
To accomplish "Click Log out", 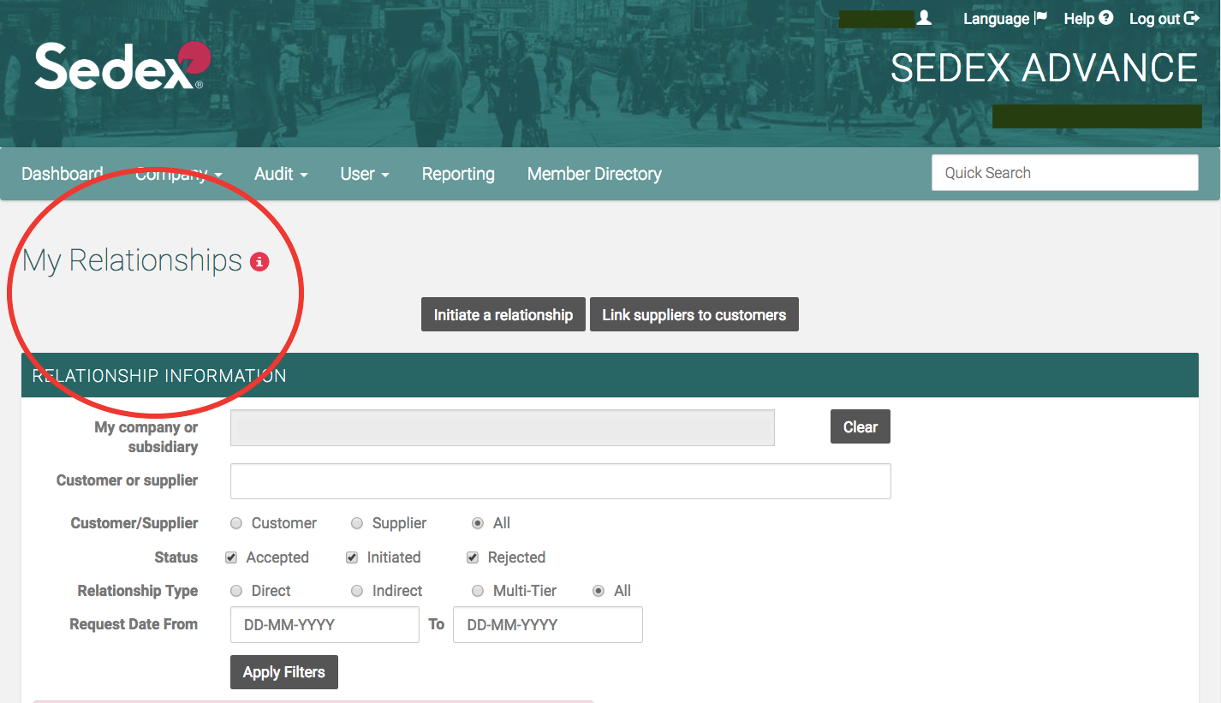I will point(1164,19).
